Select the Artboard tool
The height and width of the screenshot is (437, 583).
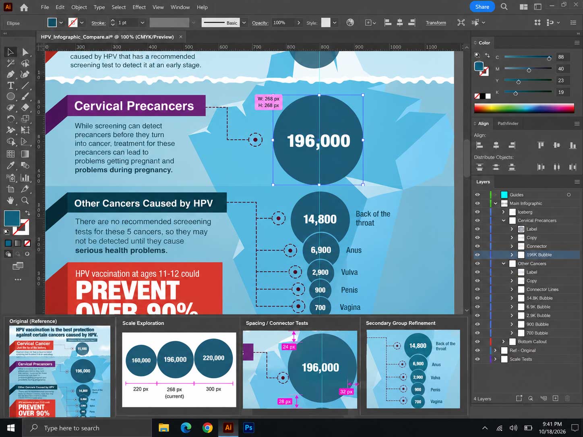point(10,189)
